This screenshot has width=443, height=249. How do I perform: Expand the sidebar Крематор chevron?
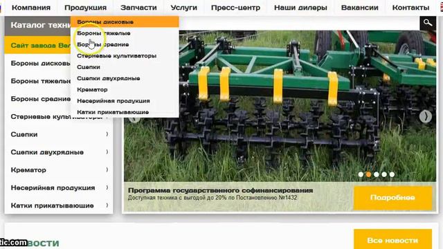pos(107,169)
